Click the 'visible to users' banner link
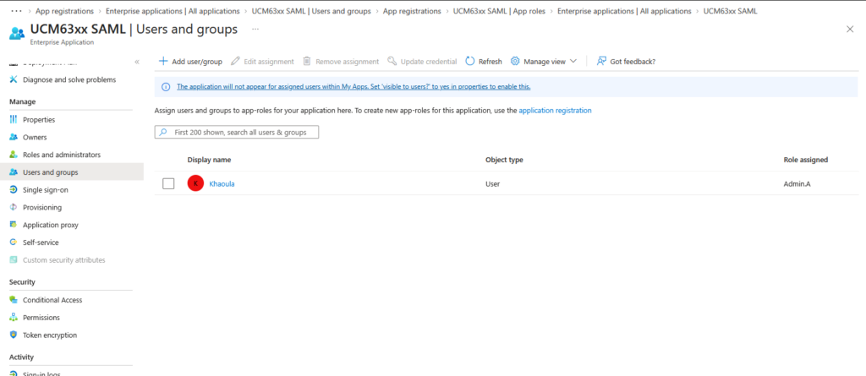The width and height of the screenshot is (866, 376). [354, 87]
